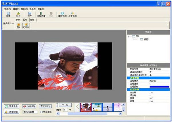Click the slide number input field
Image resolution: width=172 pixels, height=122 pixels.
coord(66,110)
